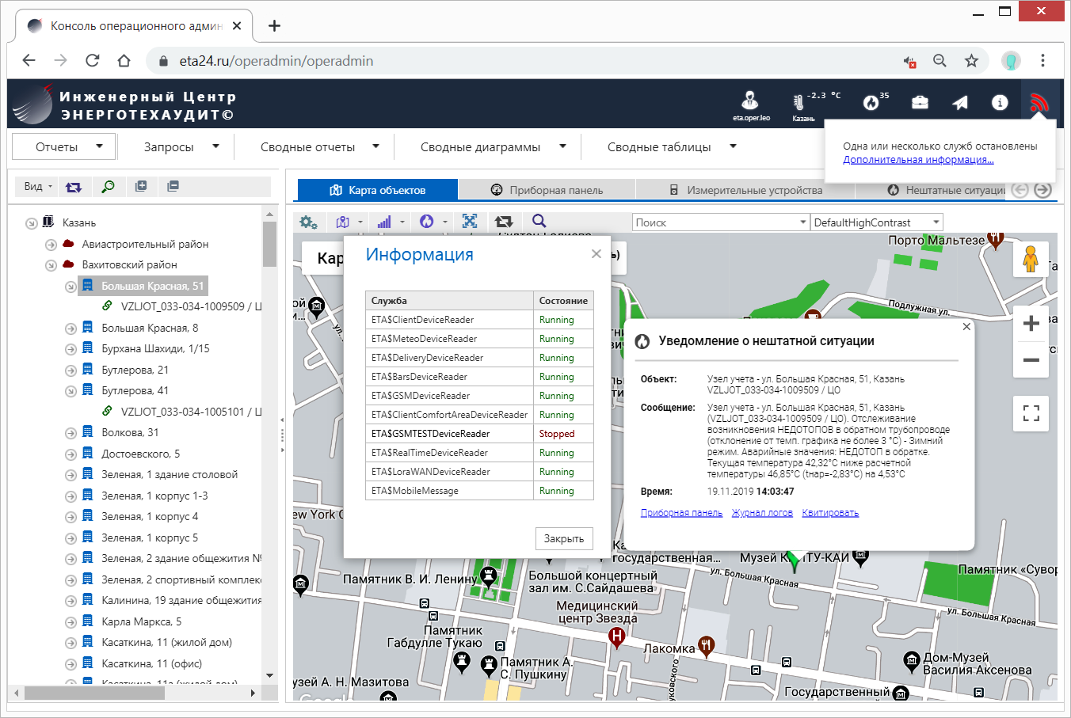The image size is (1071, 718).
Task: Click the Закрыть button in Информация dialog
Action: [x=563, y=538]
